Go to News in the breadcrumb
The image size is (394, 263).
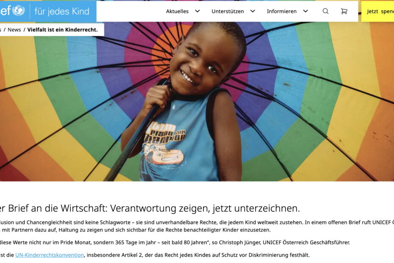pyautogui.click(x=14, y=30)
